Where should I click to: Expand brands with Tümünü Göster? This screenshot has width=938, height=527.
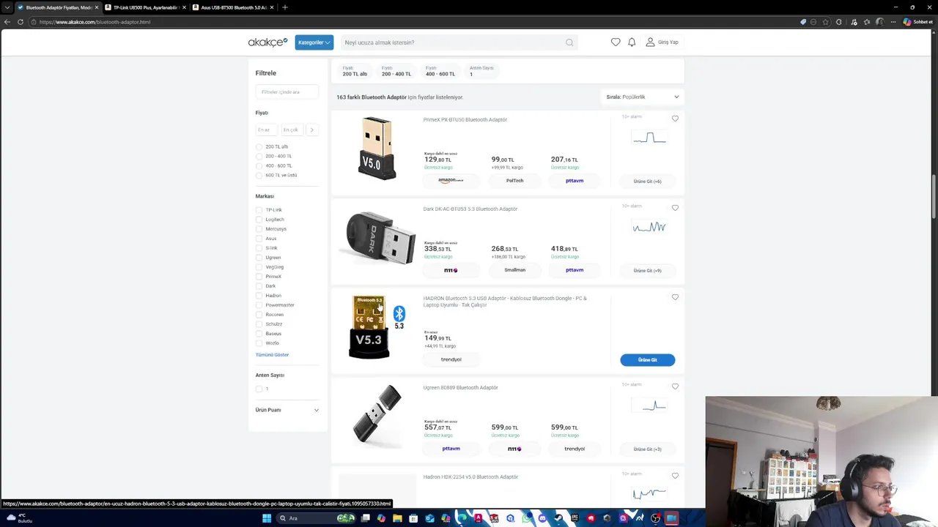pos(272,355)
